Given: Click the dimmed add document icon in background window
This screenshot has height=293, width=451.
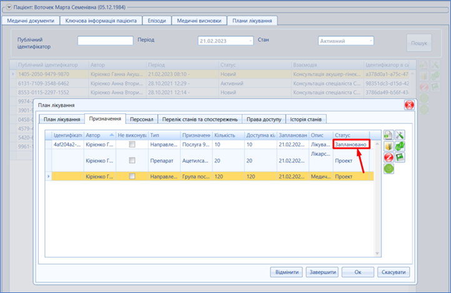Looking at the screenshot, I should [x=424, y=65].
